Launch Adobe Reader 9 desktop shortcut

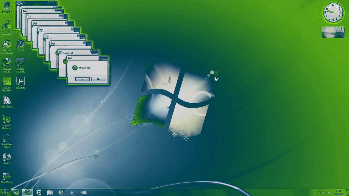[x=7, y=84]
